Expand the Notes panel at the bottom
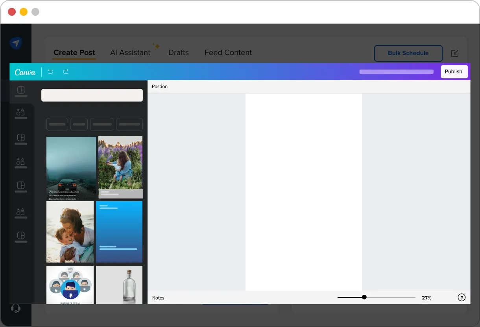The height and width of the screenshot is (327, 480). (x=158, y=298)
